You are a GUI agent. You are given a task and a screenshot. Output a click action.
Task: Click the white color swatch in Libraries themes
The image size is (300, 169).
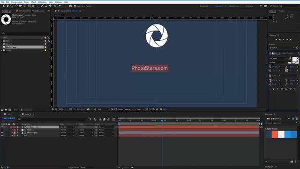pyautogui.click(x=281, y=134)
